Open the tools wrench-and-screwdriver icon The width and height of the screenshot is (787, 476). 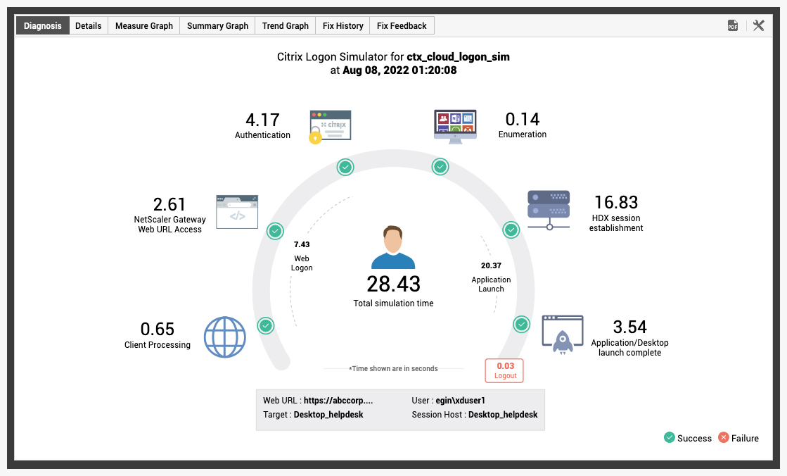click(x=758, y=25)
